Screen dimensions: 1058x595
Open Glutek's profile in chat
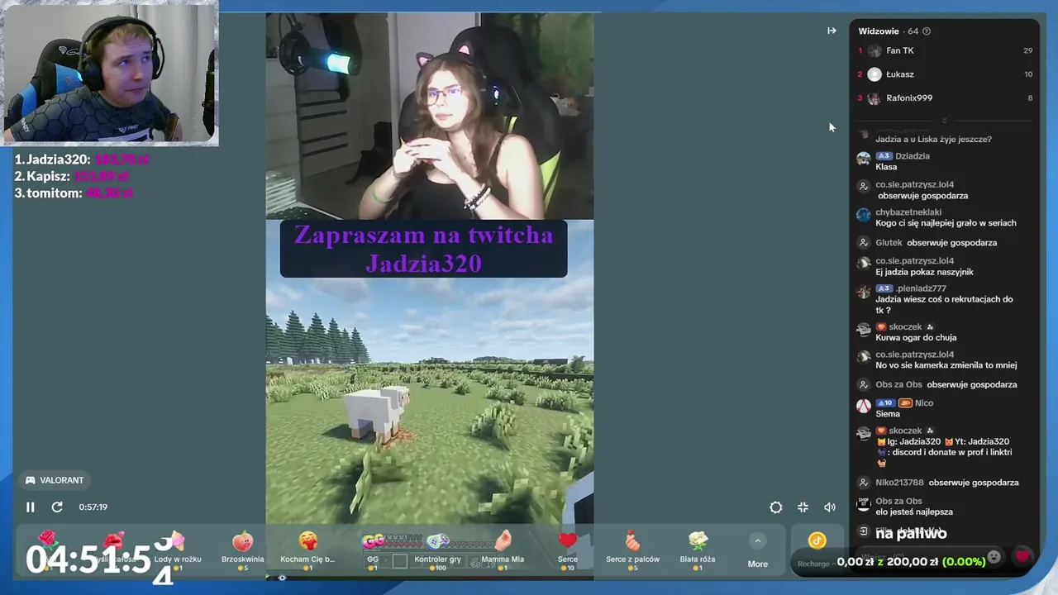[x=889, y=243]
